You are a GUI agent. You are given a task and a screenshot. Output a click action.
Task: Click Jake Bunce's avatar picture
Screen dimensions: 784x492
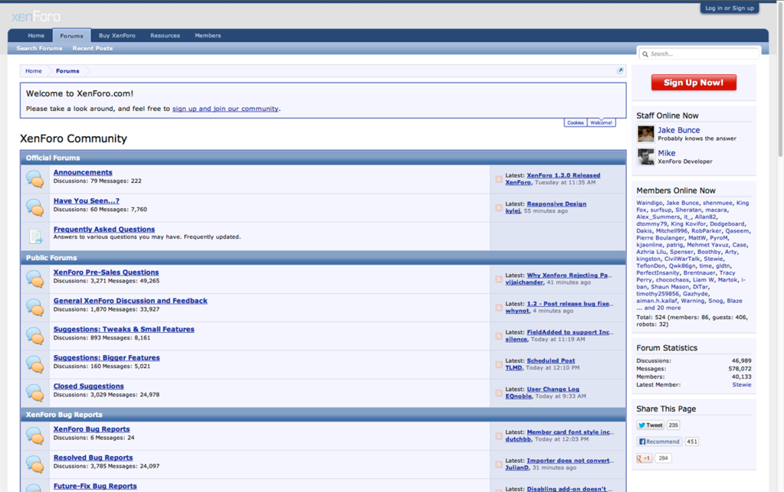(x=645, y=134)
